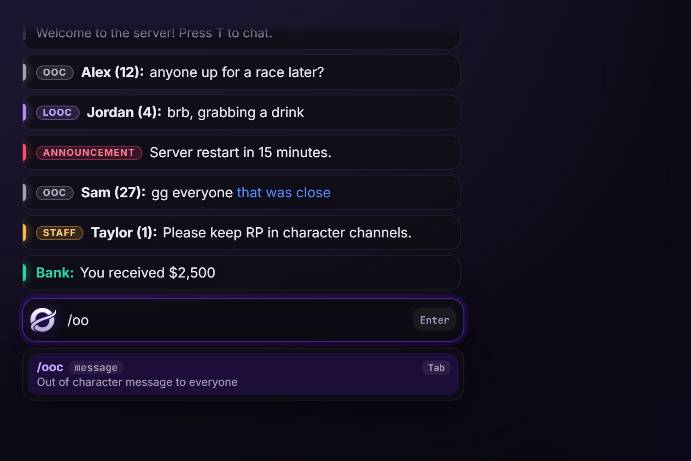Select the /ooc command suggestion
Image resolution: width=691 pixels, height=461 pixels.
click(x=243, y=374)
